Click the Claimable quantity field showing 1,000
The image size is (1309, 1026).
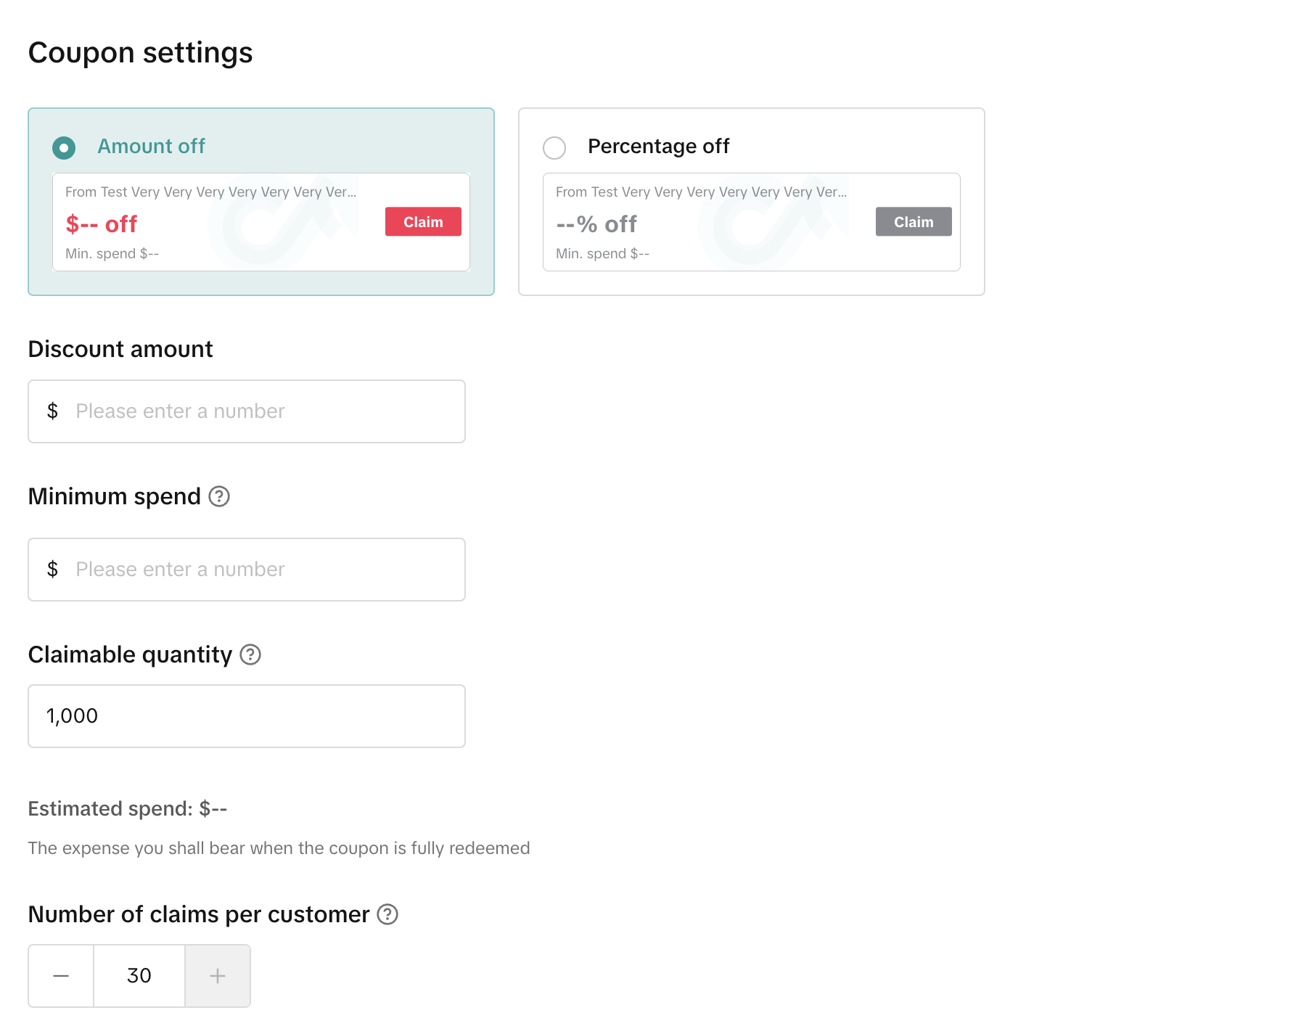[x=247, y=716]
